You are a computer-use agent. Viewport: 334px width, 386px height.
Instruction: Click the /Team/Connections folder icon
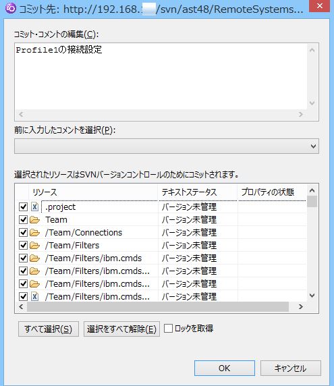(34, 232)
